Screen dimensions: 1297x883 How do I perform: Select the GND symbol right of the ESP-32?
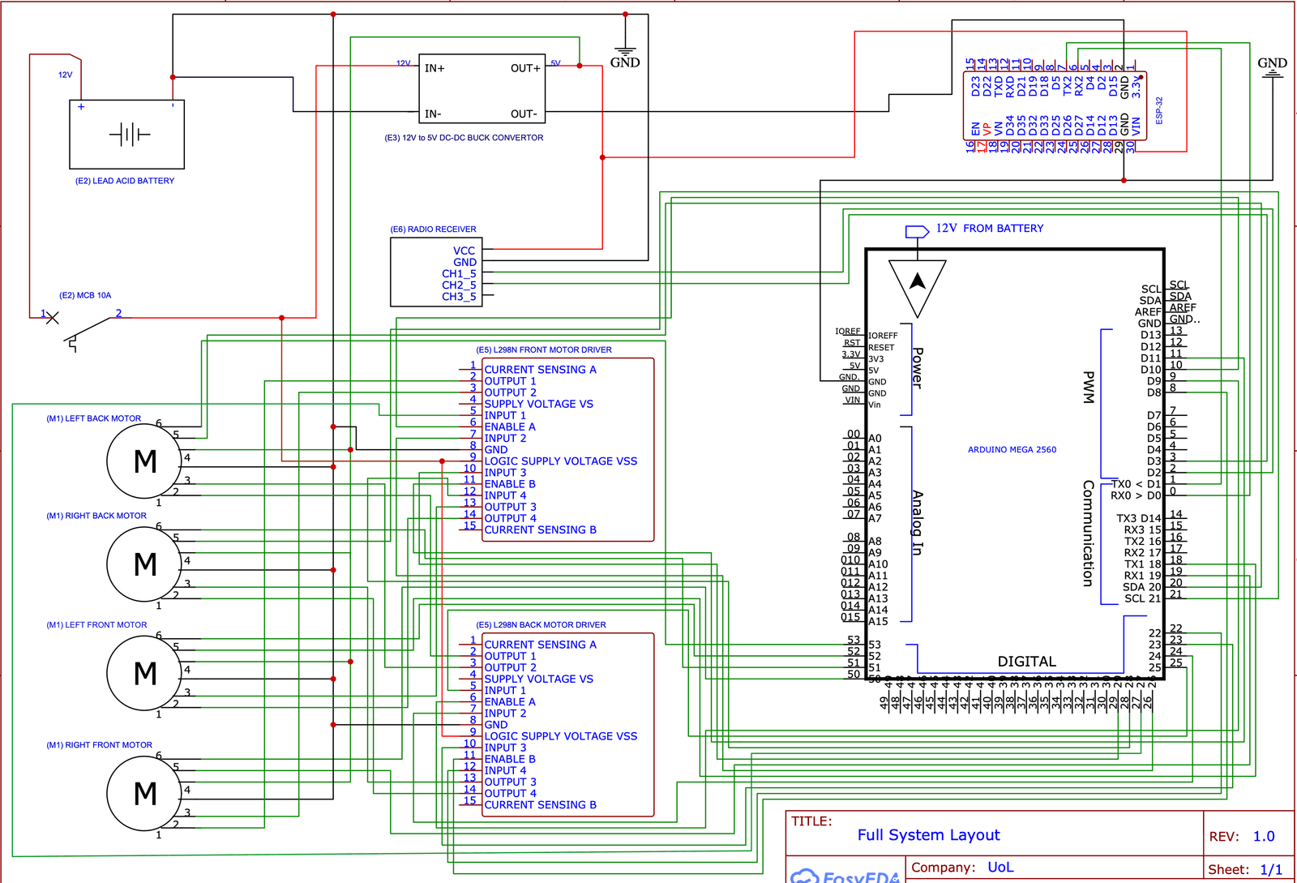coord(1272,67)
